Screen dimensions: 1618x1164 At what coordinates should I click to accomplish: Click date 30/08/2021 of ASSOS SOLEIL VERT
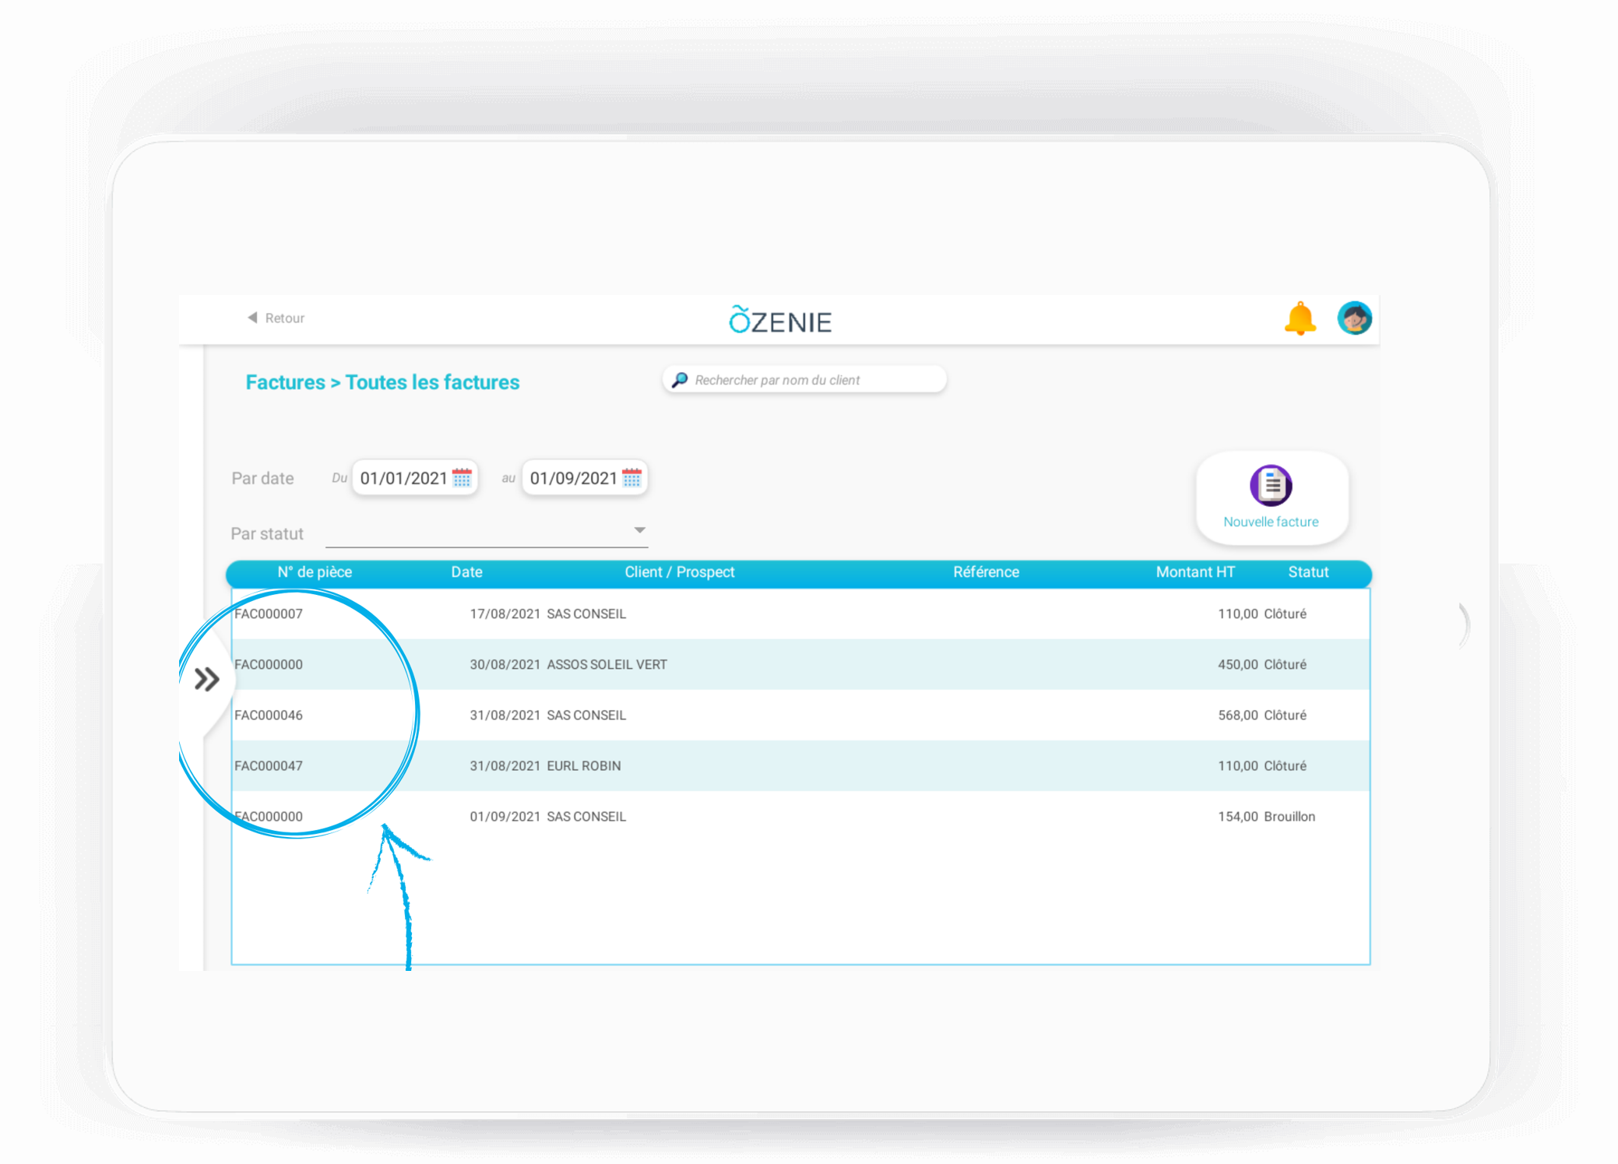tap(505, 664)
